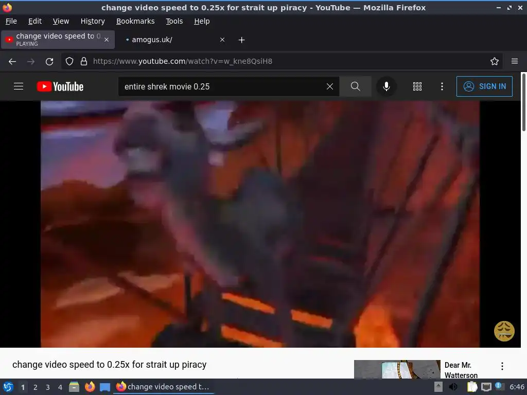Open the Bookmarks menu
Viewport: 527px width, 395px height.
tap(135, 21)
